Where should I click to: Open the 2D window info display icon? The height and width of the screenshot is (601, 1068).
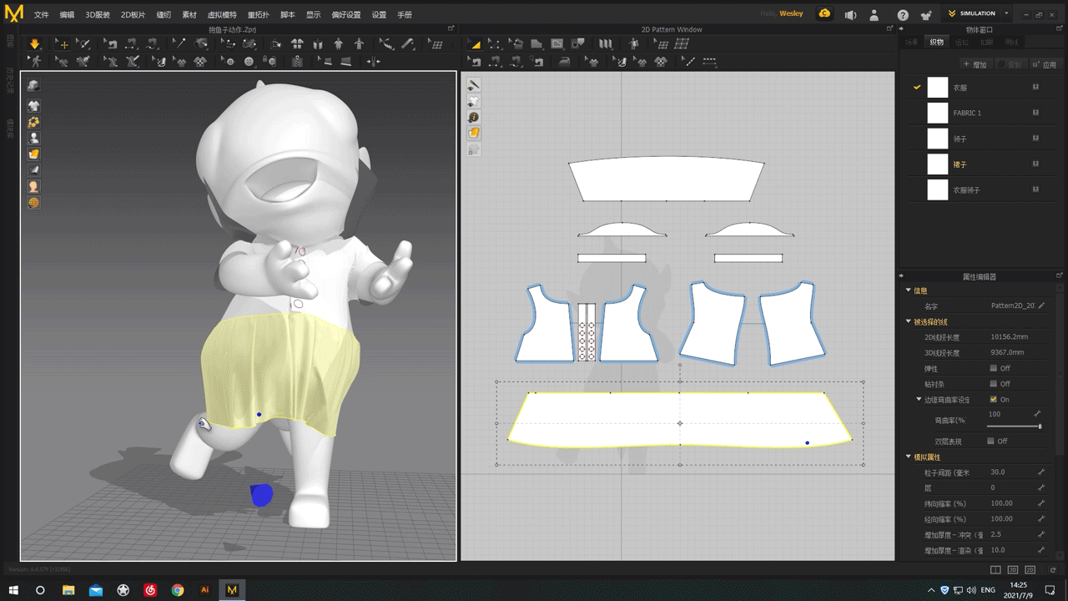point(473,117)
